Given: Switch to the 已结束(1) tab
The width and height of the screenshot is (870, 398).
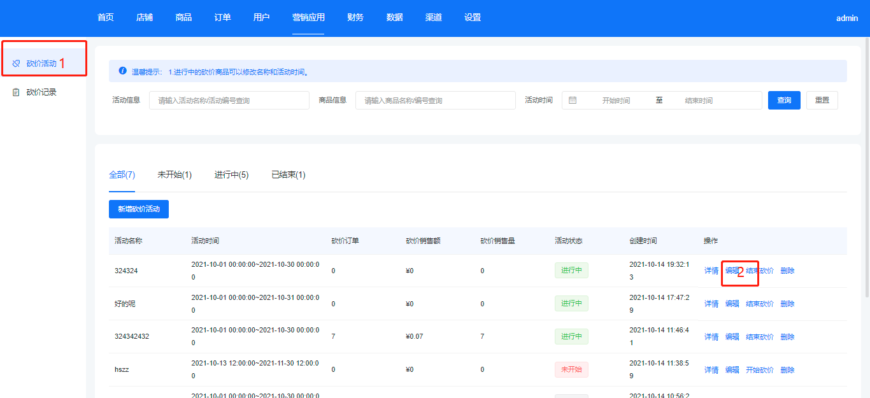Looking at the screenshot, I should click(288, 174).
